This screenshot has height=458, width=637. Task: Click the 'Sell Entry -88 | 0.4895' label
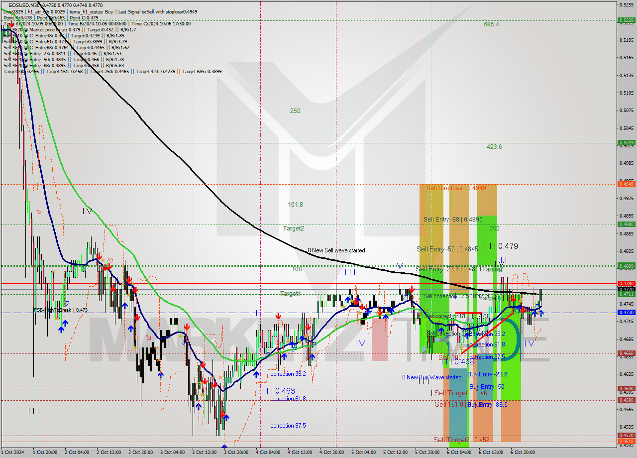[x=453, y=220]
